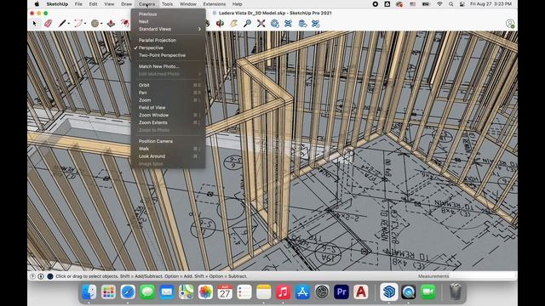Choose Position Camera menu item

(169, 141)
